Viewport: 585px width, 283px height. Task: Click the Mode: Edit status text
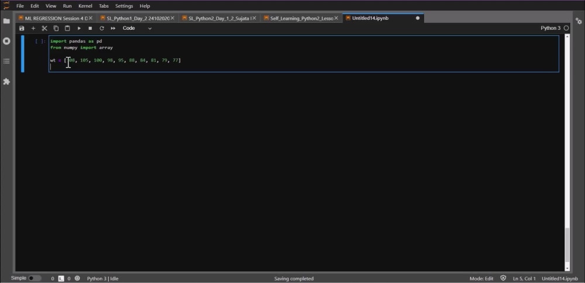click(x=481, y=278)
